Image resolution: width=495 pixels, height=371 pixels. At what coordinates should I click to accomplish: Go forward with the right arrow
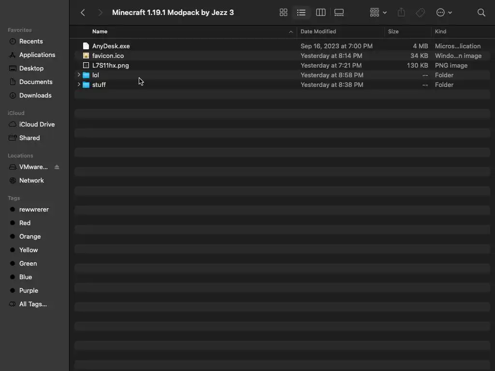pyautogui.click(x=100, y=13)
